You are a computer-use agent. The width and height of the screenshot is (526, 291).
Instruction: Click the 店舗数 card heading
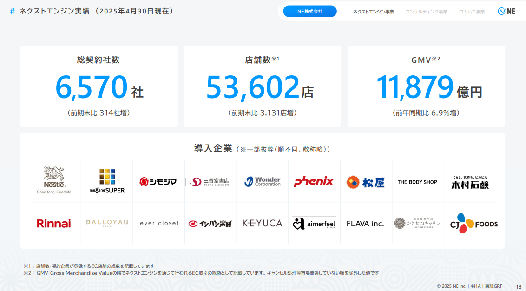262,60
